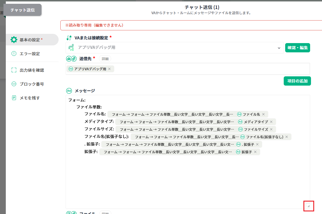322x214 pixels.
Task: Remove the メディアタイプ variable chip
Action: point(271,122)
